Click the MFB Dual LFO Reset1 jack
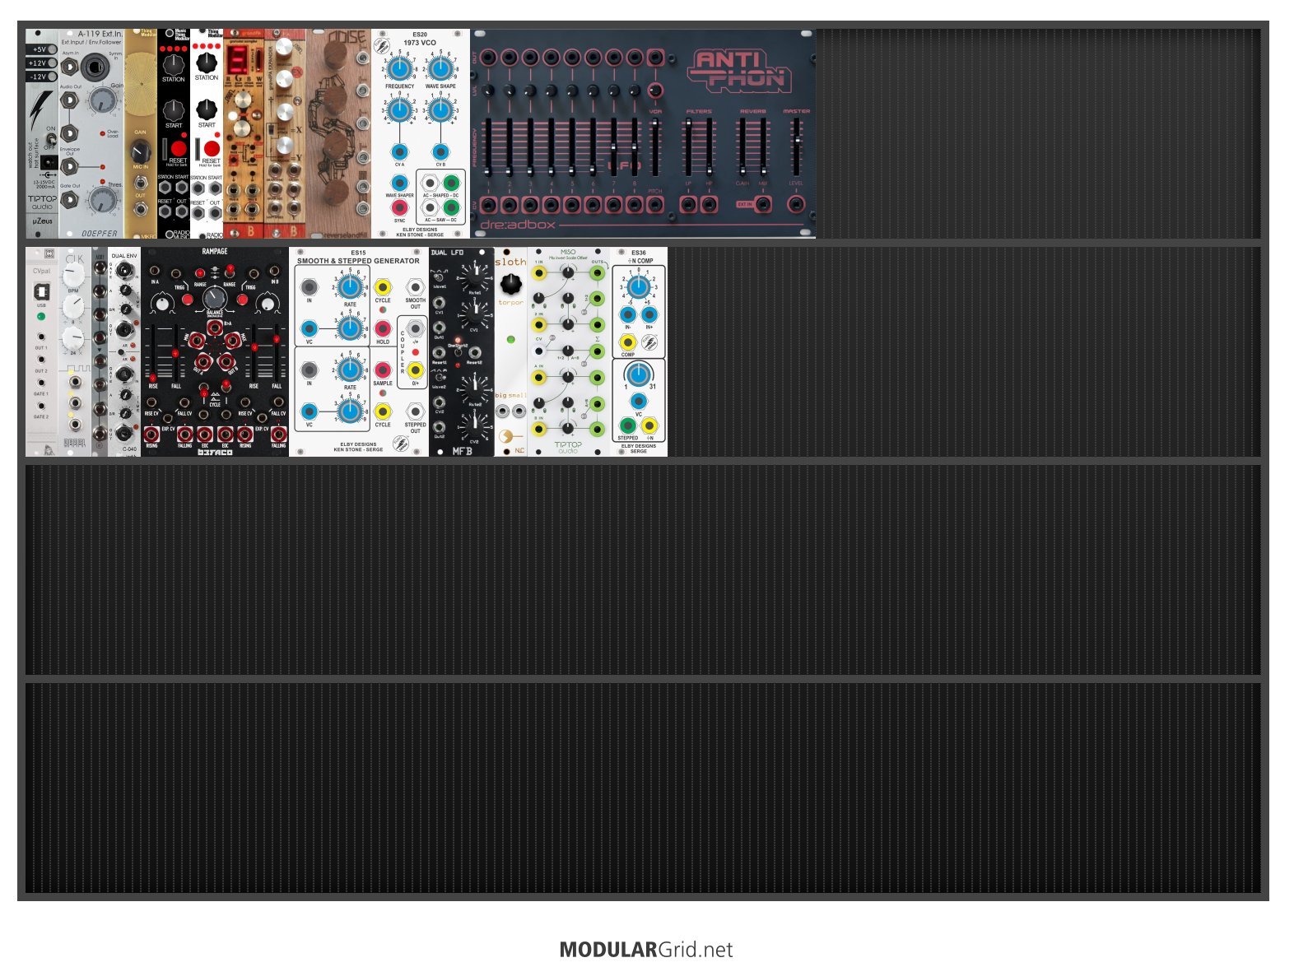Viewport: 1294px width, 967px height. click(x=440, y=353)
